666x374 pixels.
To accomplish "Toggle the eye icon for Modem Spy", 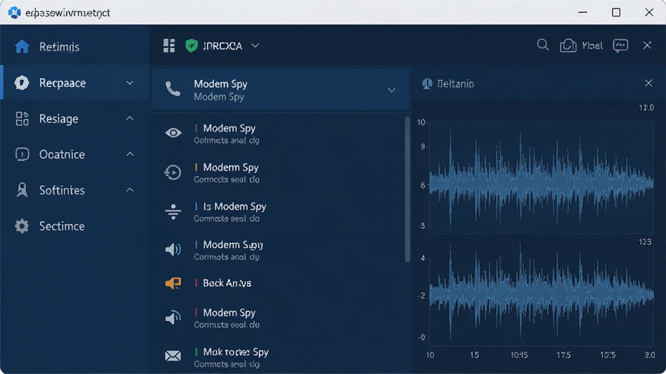I will (x=173, y=132).
